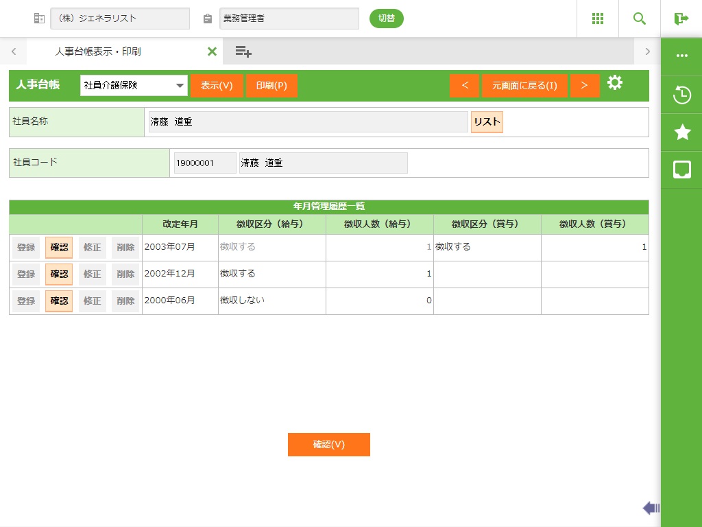Open the settings gear icon
The height and width of the screenshot is (527, 702).
point(615,83)
